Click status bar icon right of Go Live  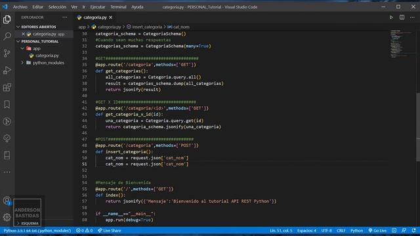[x=394, y=230]
